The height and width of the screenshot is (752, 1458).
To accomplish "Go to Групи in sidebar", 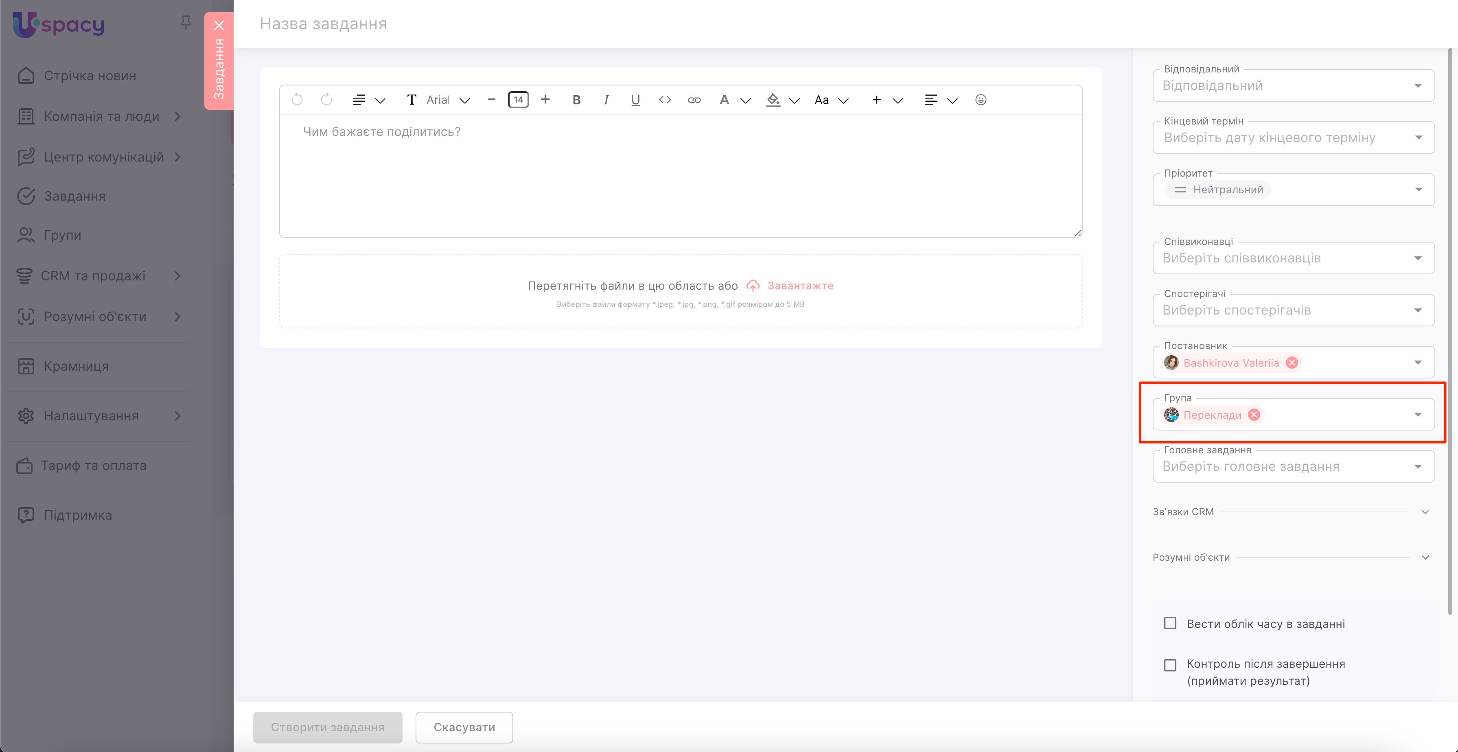I will click(x=62, y=235).
